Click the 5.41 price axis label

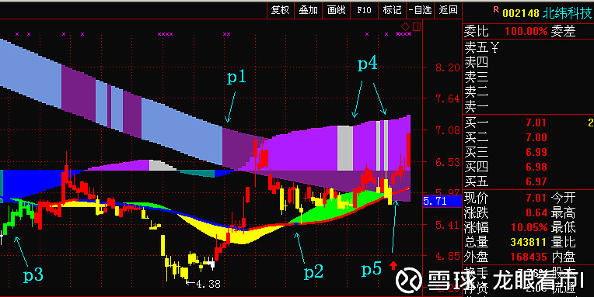pos(447,226)
